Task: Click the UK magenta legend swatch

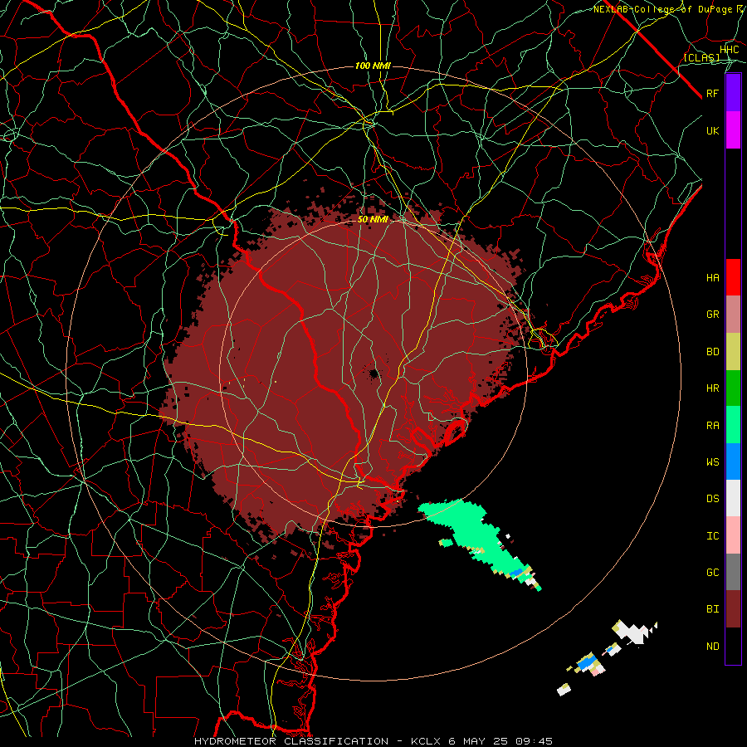Action: (733, 130)
